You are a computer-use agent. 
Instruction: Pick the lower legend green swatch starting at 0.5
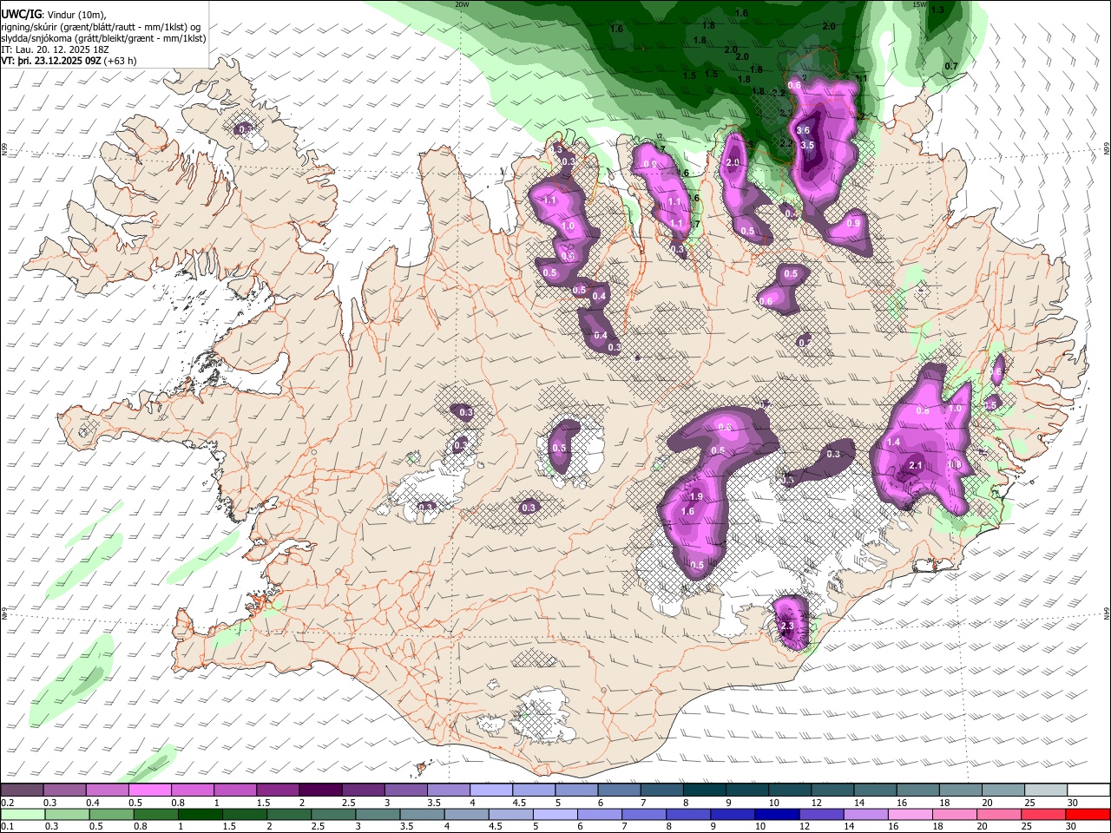[x=112, y=814]
